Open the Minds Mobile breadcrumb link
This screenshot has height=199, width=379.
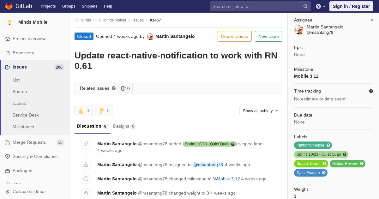click(115, 20)
